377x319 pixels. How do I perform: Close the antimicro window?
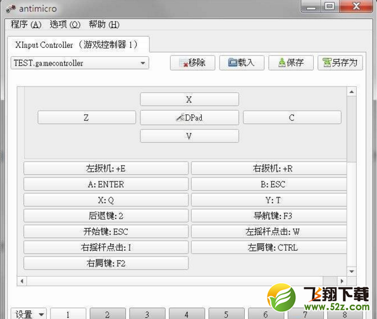coord(356,6)
